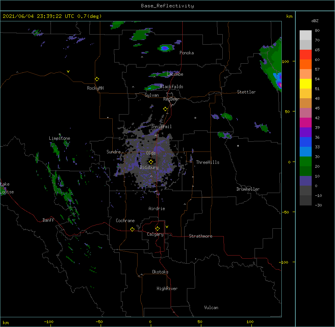Click the Cochrane town label
Viewport: 335px width, 327px height.
(125, 221)
